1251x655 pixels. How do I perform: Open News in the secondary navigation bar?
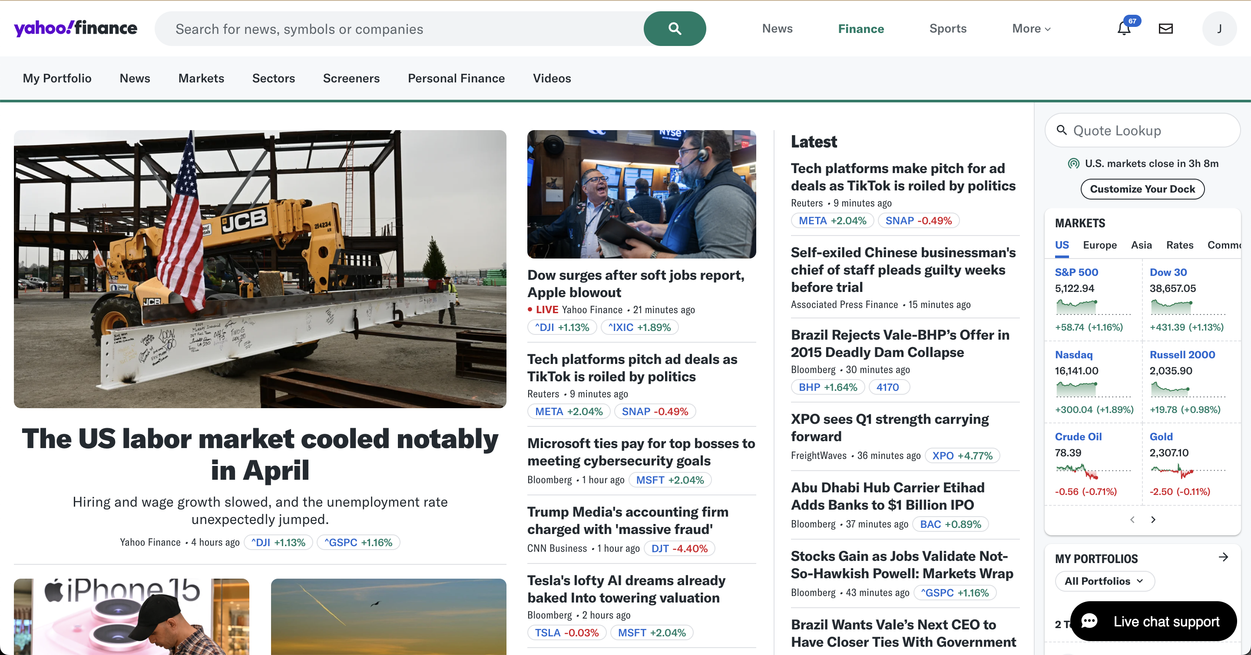click(135, 78)
